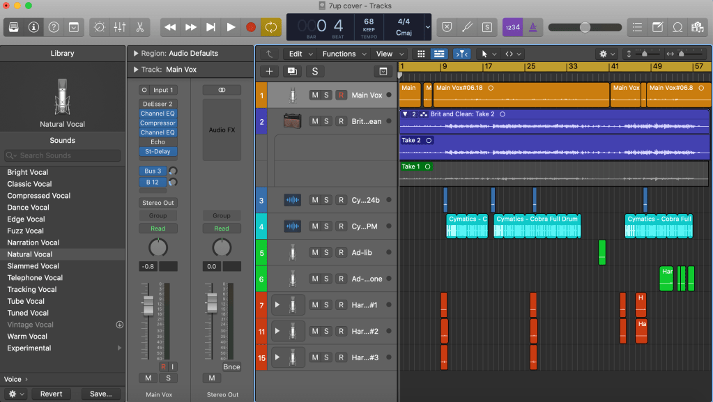Open the Scissors editors button

coord(139,27)
